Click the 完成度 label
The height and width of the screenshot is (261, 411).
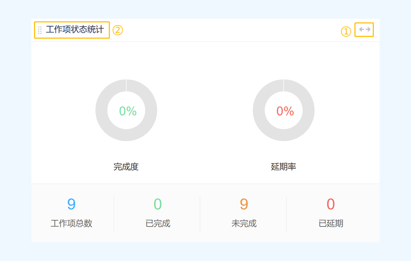pos(126,167)
